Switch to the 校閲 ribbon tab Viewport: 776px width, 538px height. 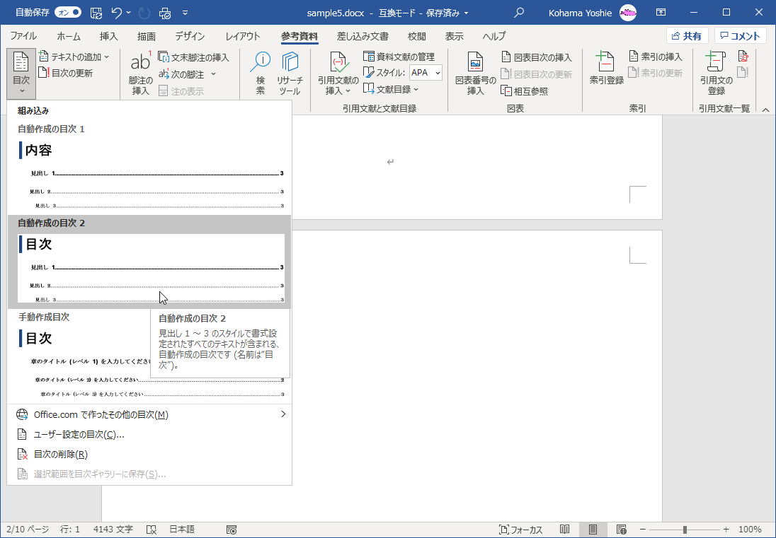point(416,36)
